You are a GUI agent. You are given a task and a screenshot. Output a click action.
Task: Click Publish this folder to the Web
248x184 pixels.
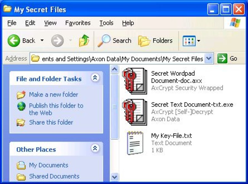coord(56,109)
